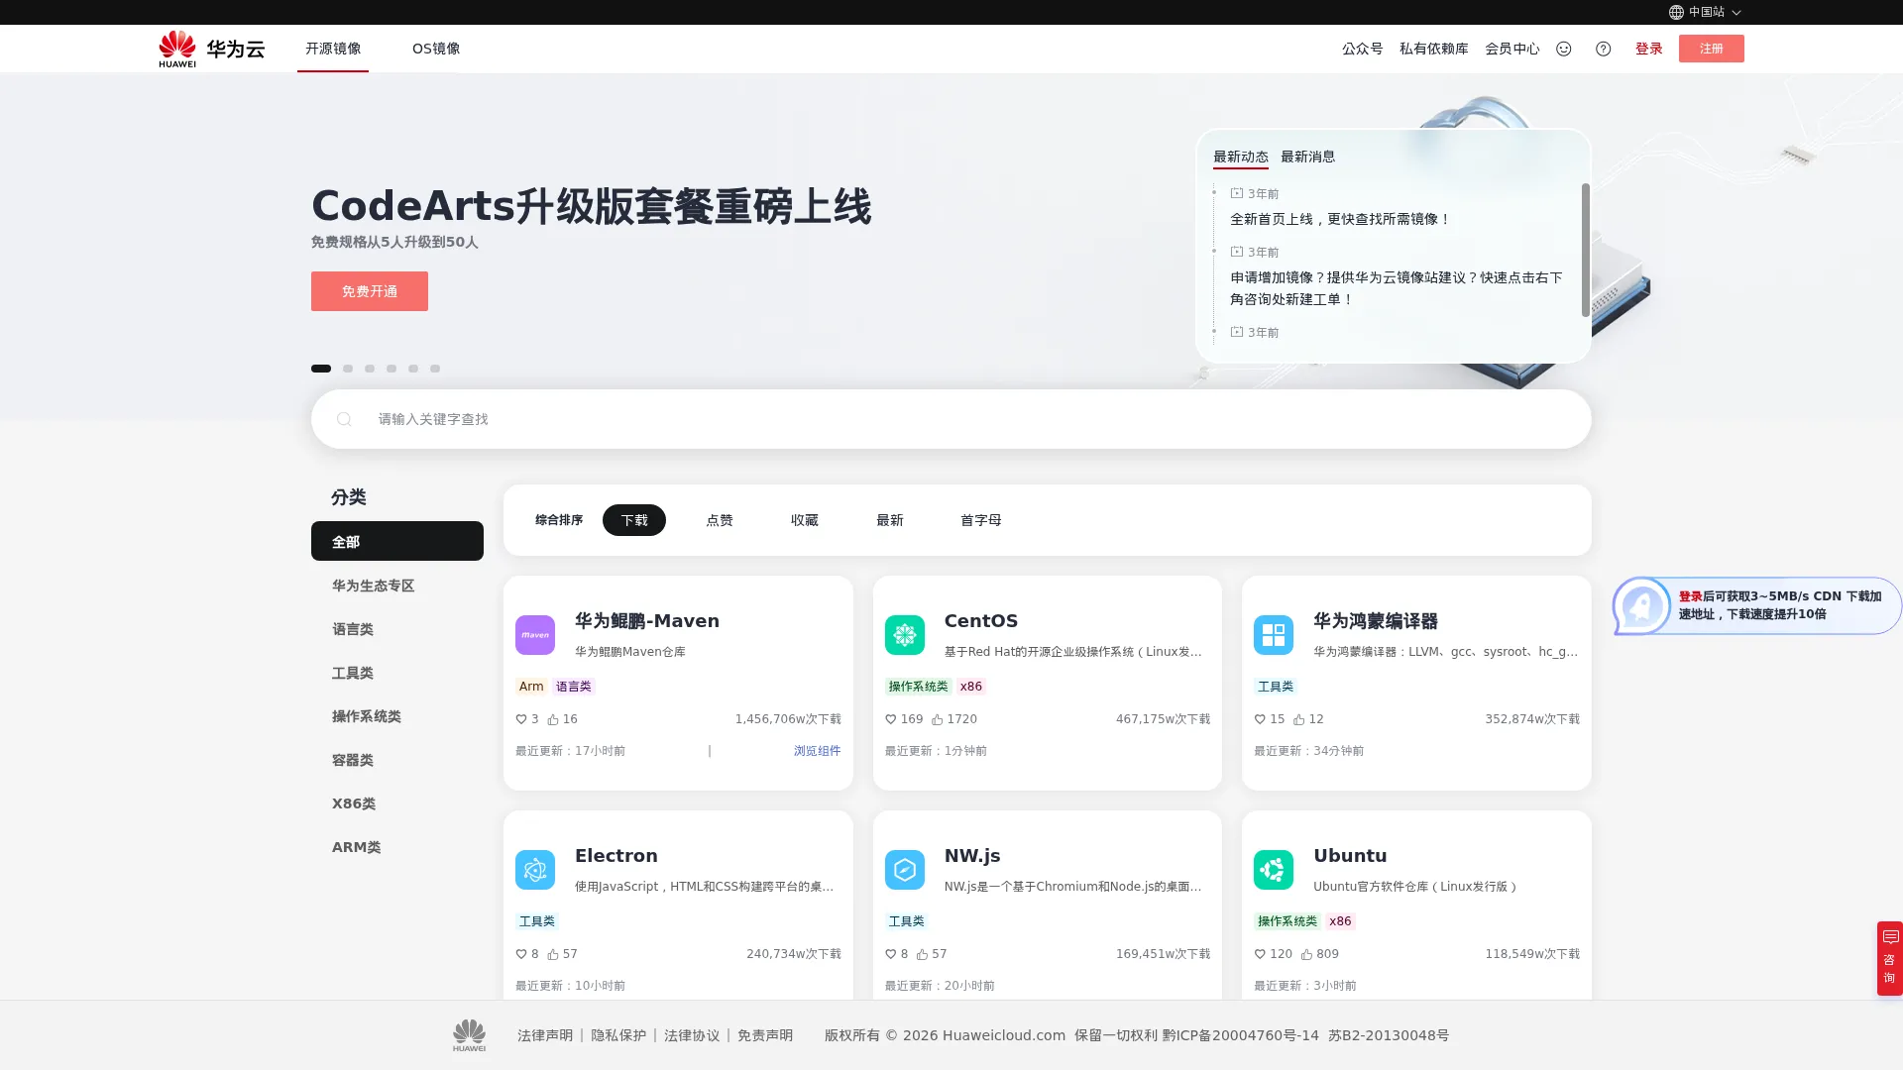
Task: Click the 免费开通 banner button
Action: click(x=370, y=291)
